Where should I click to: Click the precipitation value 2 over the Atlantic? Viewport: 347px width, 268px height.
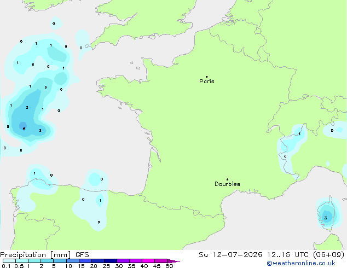tap(45, 88)
